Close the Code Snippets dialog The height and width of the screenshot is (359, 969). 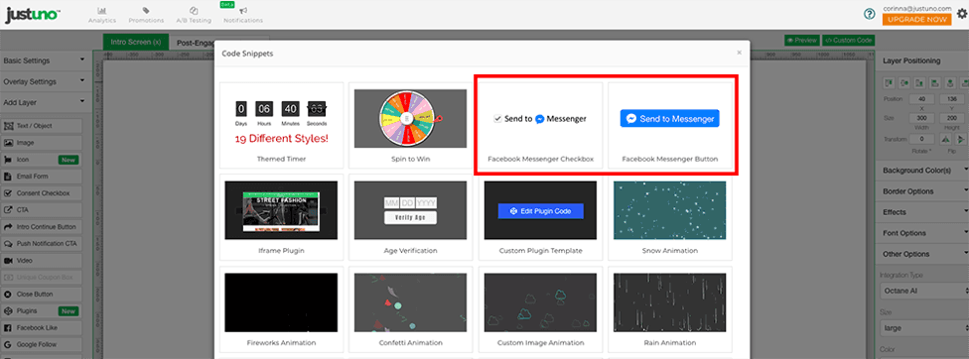[x=739, y=53]
